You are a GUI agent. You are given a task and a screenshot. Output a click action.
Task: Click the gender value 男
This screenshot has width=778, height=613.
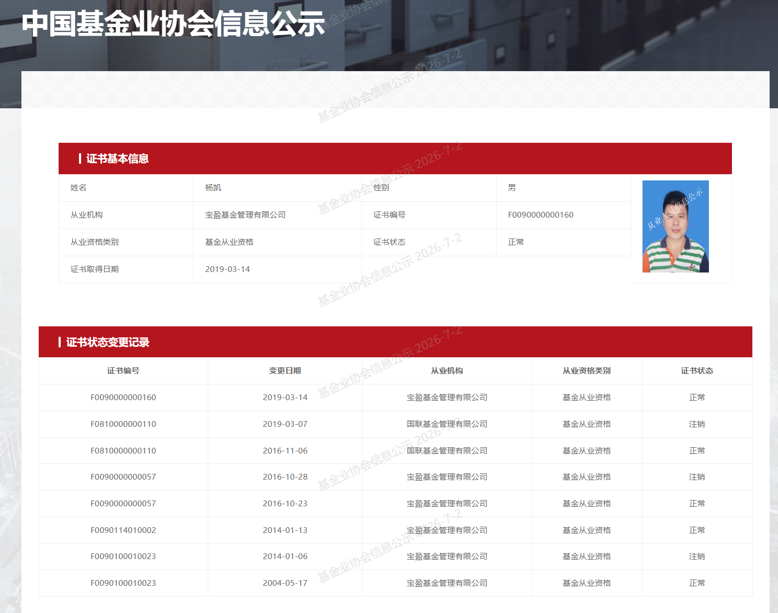coord(512,188)
